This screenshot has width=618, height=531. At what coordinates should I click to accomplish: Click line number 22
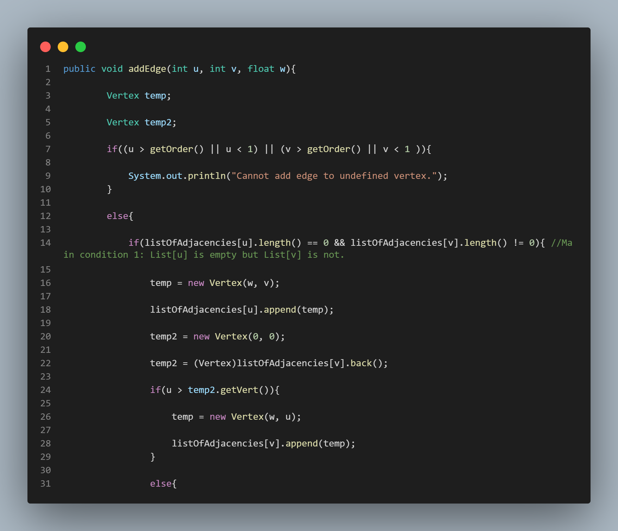45,363
